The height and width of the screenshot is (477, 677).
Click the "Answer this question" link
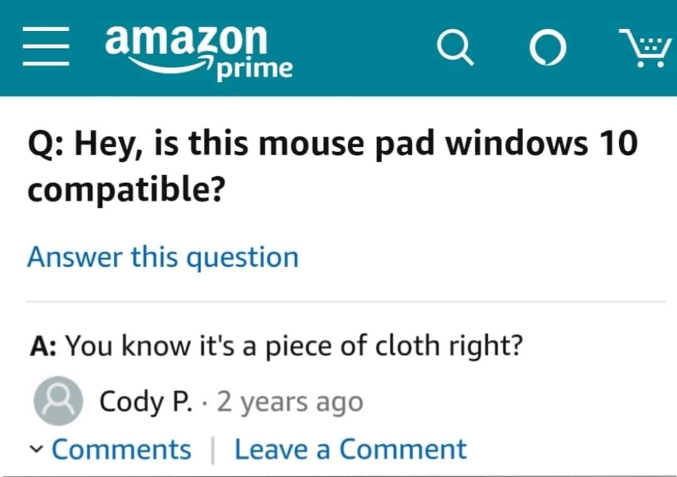tap(163, 257)
